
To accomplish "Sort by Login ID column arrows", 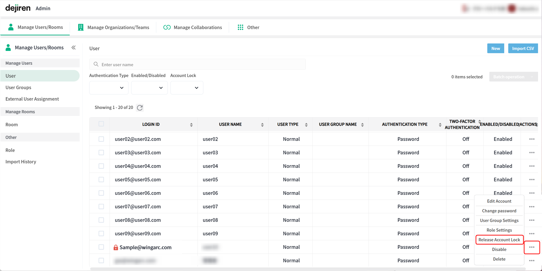I will [191, 125].
